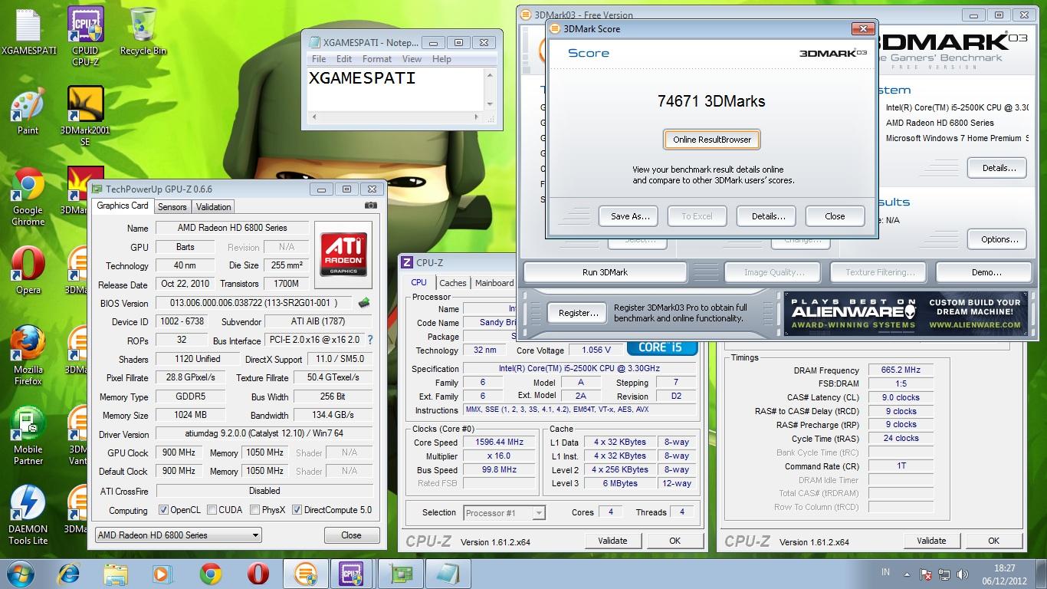This screenshot has height=589, width=1047.
Task: Launch the Paint desktop shortcut
Action: 28,111
